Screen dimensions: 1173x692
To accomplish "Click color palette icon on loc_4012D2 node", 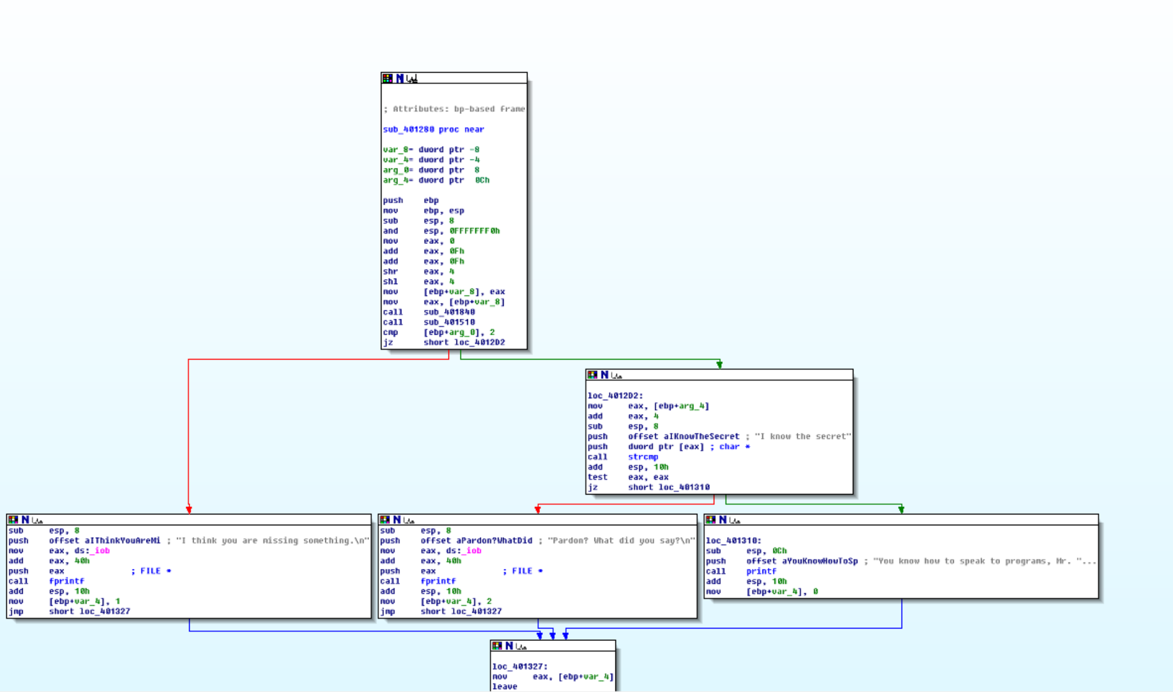I will (592, 375).
